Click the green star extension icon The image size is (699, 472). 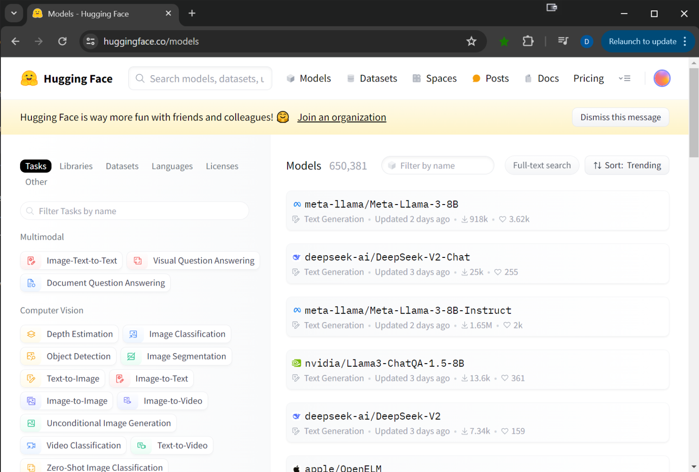(x=504, y=41)
